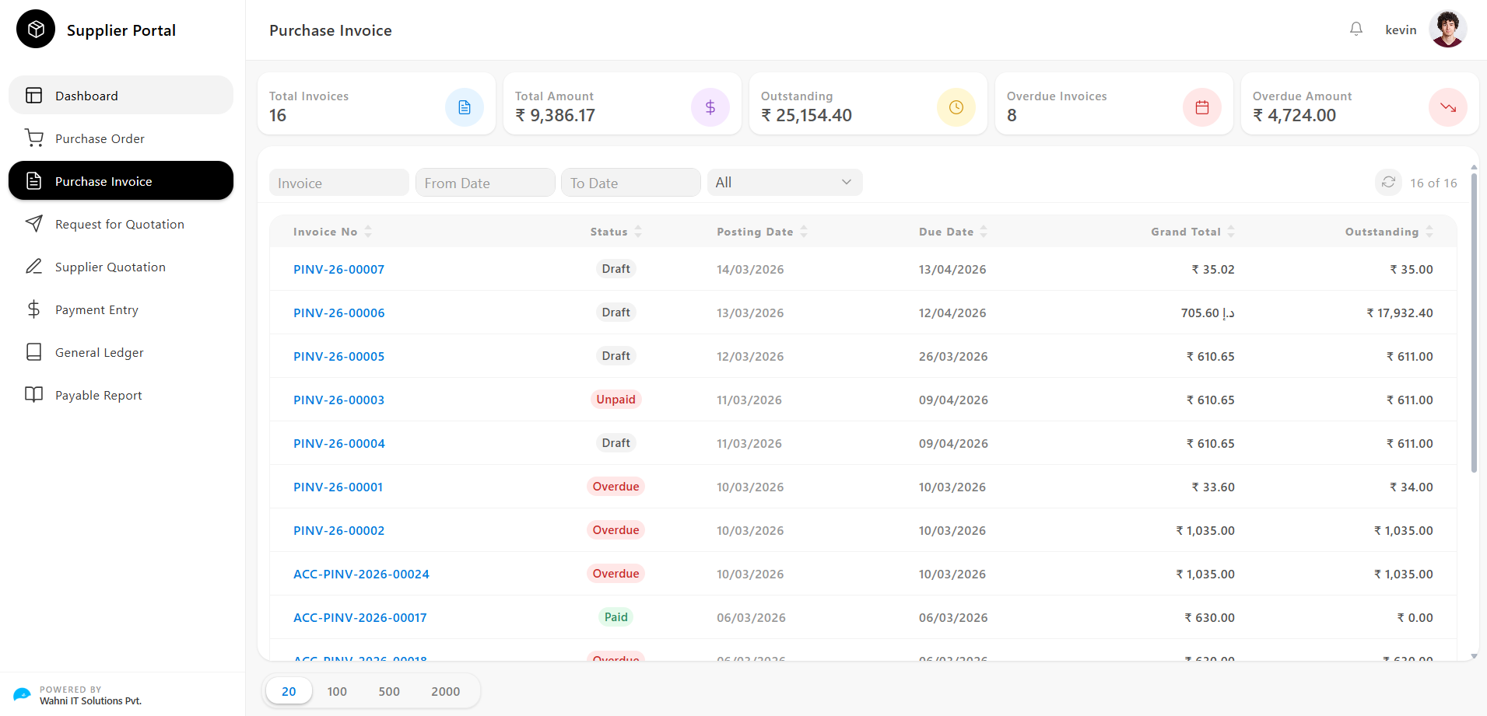Viewport: 1487px width, 716px height.
Task: Click the Request for Quotation send icon
Action: tap(34, 224)
